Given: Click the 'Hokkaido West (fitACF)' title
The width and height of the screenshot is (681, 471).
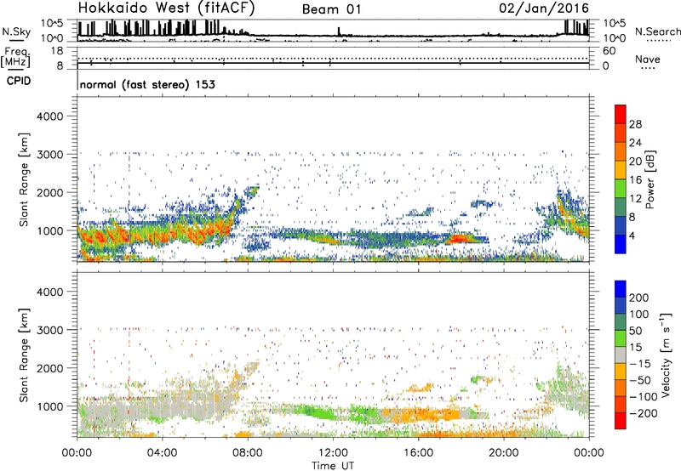Looking at the screenshot, I should (166, 8).
